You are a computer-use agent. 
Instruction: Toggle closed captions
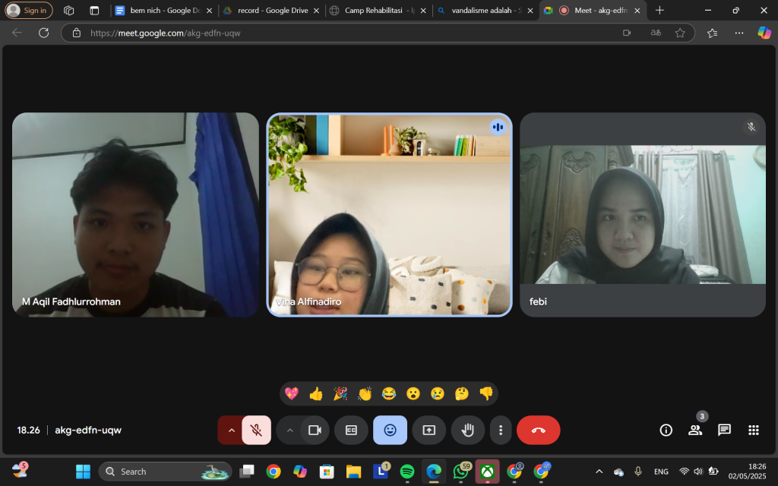(351, 430)
